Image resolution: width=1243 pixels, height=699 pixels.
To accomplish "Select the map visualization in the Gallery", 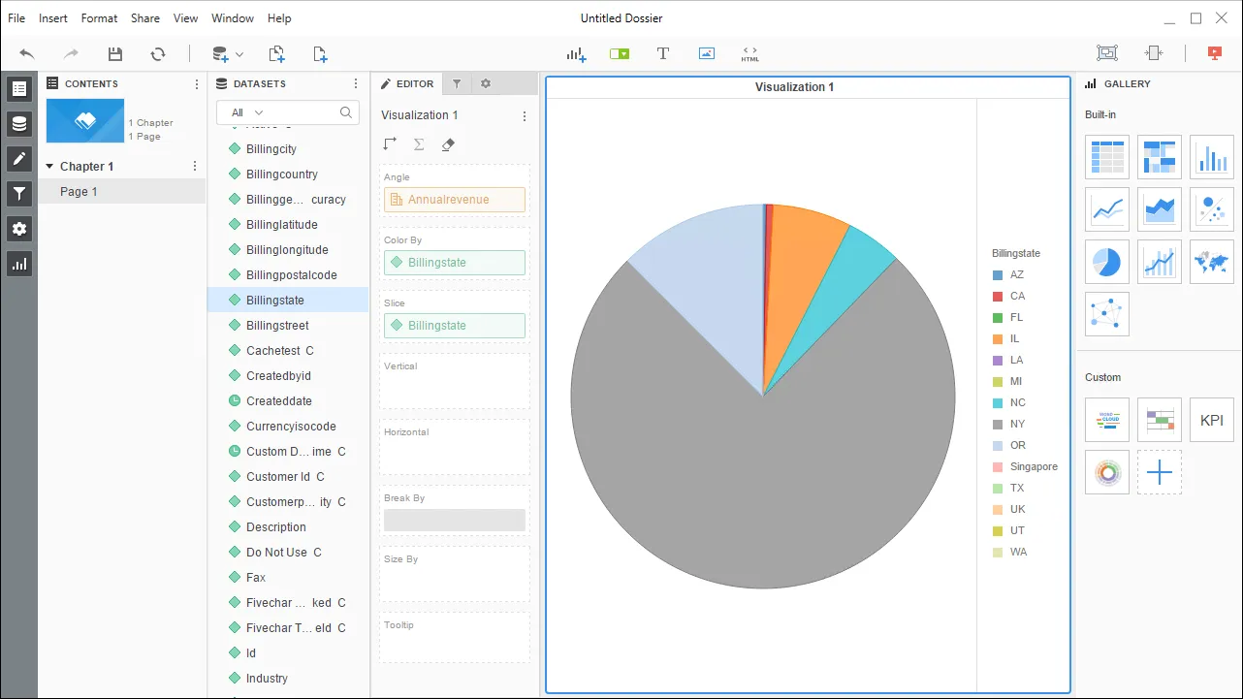I will tap(1211, 262).
